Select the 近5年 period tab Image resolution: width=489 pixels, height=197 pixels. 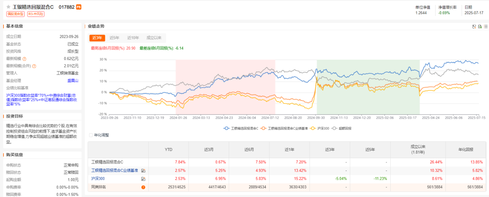click(x=115, y=38)
